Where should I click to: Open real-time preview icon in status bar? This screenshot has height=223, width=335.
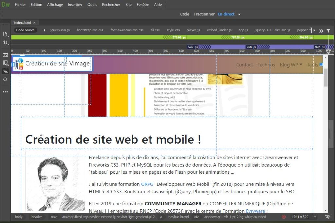(327, 217)
